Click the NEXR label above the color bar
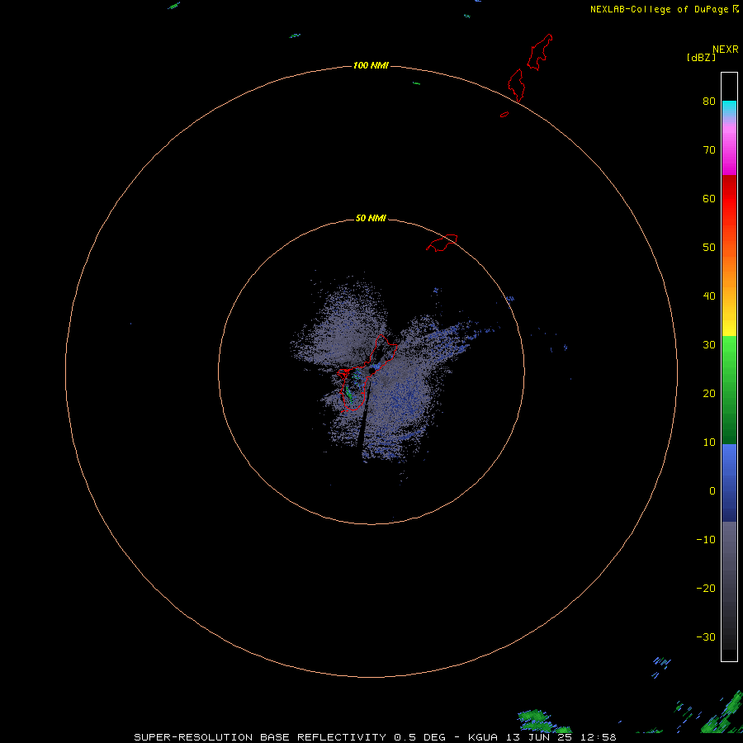The width and height of the screenshot is (743, 743). pos(726,50)
